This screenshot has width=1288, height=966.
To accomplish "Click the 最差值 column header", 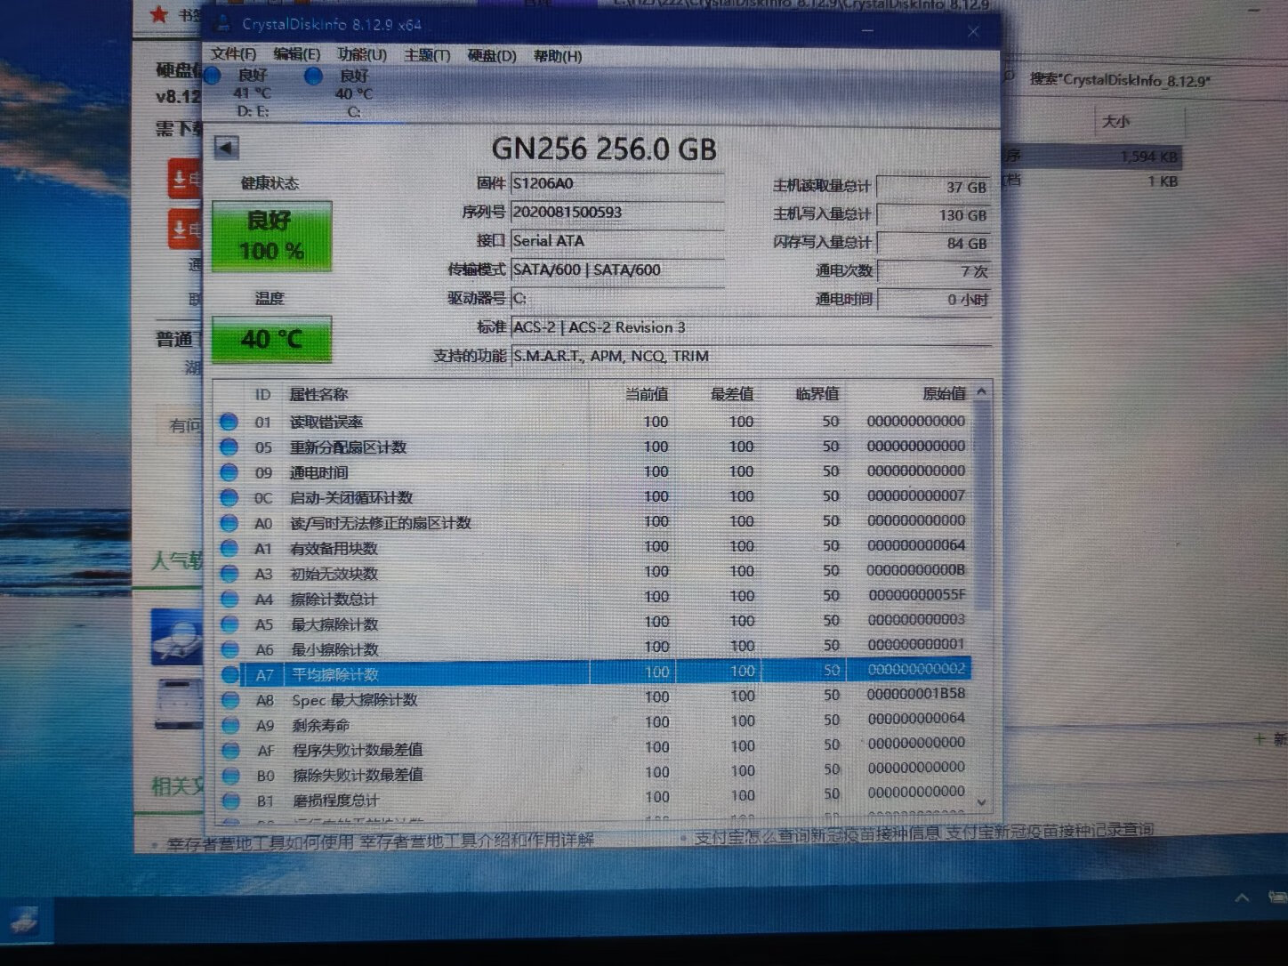I will pos(731,394).
